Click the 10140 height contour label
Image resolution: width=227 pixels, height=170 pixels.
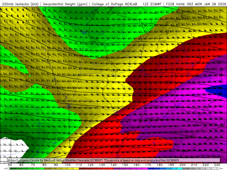pos(173,56)
